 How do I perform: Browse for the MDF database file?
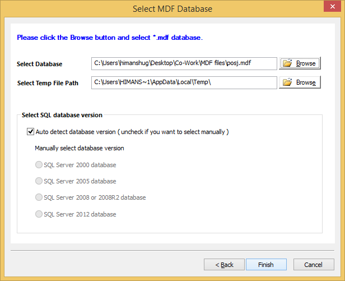tap(300, 63)
